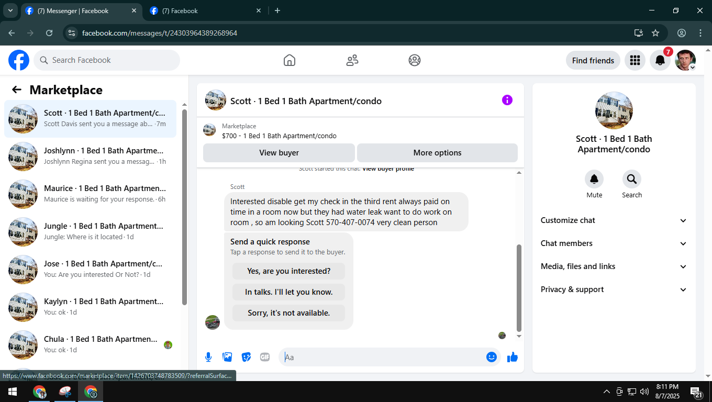Viewport: 712px width, 402px height.
Task: Click the '$700 - 1 Bed 1 Bath Apartment/condo' listing text
Action: pyautogui.click(x=279, y=136)
